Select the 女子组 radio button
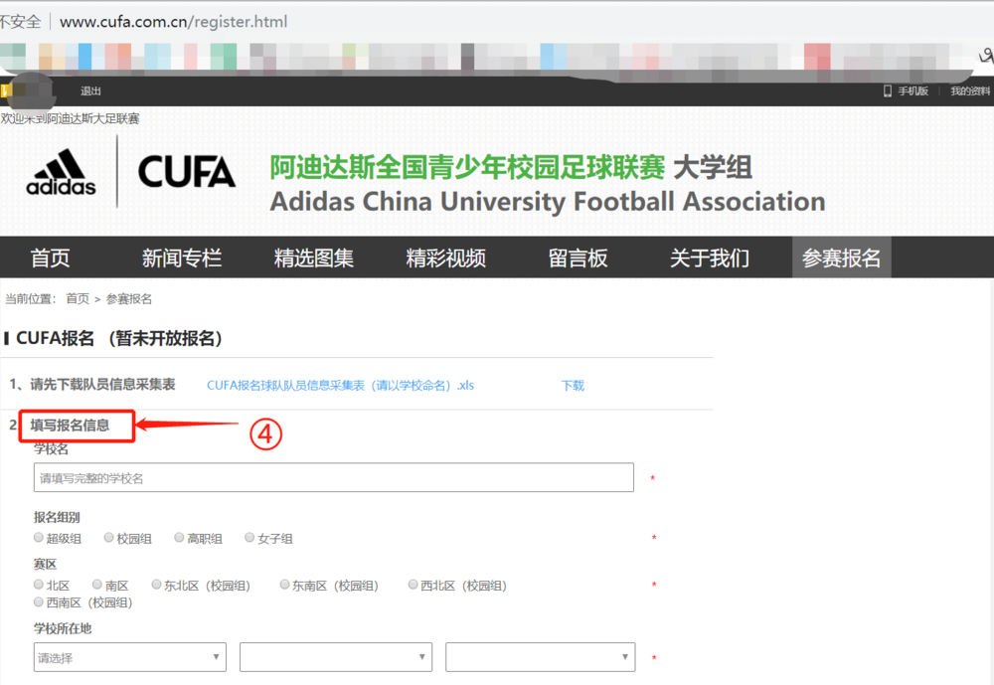Image resolution: width=994 pixels, height=685 pixels. tap(249, 538)
